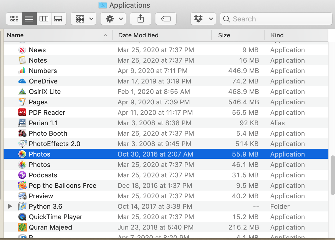Select the Pop the Balloons Free icon
This screenshot has height=240, width=335.
(x=22, y=186)
